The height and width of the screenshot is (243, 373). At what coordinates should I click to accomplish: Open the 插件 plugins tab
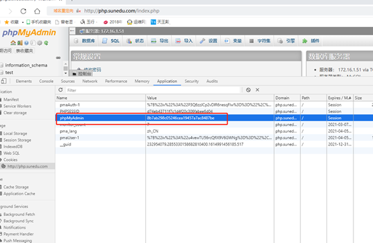(x=311, y=41)
